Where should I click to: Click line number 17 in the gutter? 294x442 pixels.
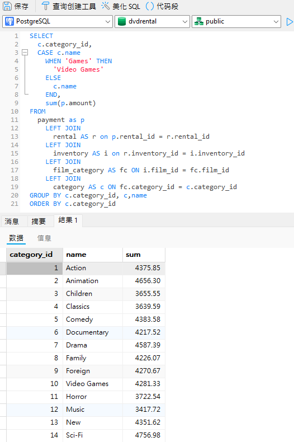(15, 170)
